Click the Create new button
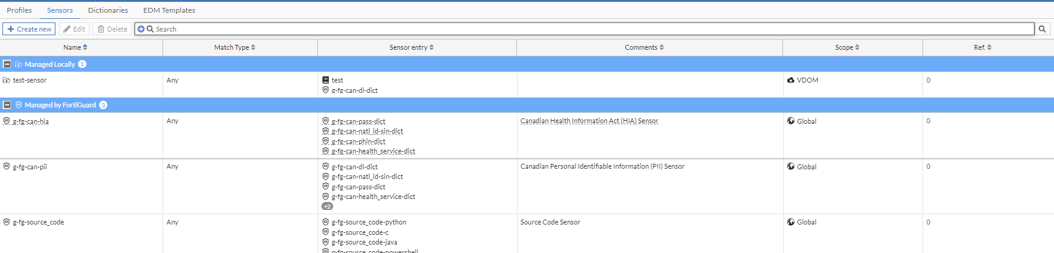 click(x=29, y=29)
